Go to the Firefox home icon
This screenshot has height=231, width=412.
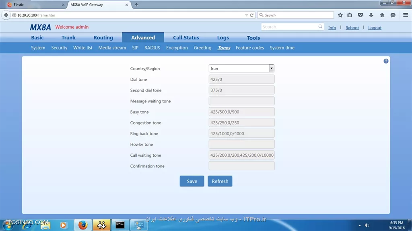[382, 15]
